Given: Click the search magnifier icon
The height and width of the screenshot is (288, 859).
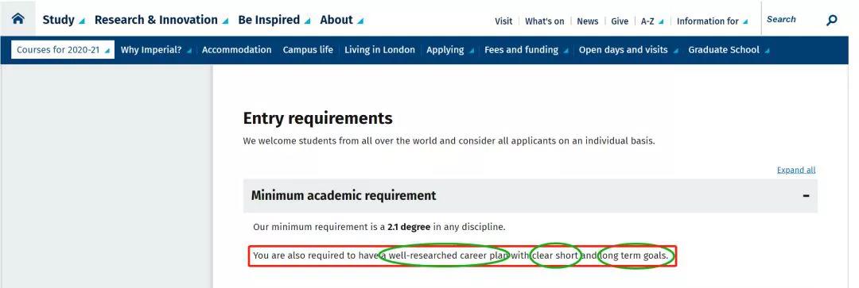Looking at the screenshot, I should [832, 20].
